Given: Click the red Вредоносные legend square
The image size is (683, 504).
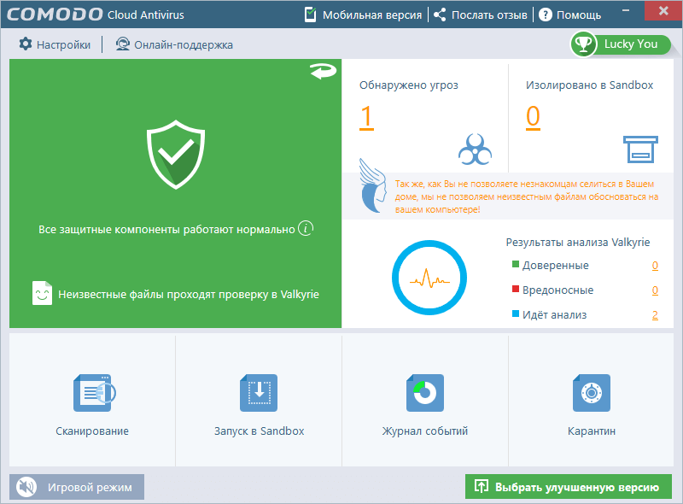Looking at the screenshot, I should pyautogui.click(x=516, y=289).
